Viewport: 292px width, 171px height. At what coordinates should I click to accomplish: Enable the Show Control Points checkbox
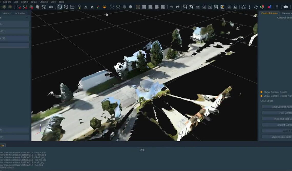[261, 92]
